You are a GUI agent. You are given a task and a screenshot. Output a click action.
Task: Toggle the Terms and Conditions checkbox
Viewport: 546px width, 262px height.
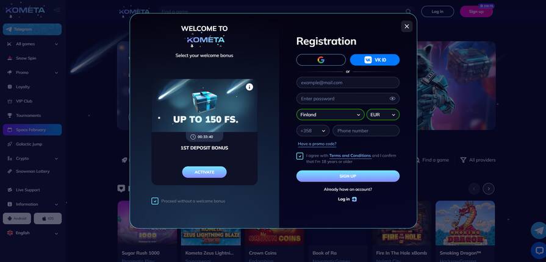click(x=300, y=156)
